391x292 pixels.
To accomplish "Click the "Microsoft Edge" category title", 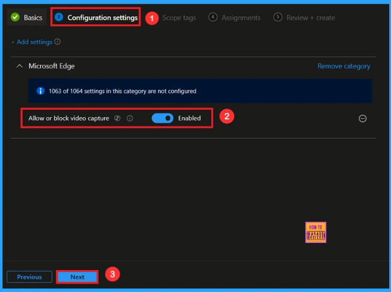I will pos(51,66).
